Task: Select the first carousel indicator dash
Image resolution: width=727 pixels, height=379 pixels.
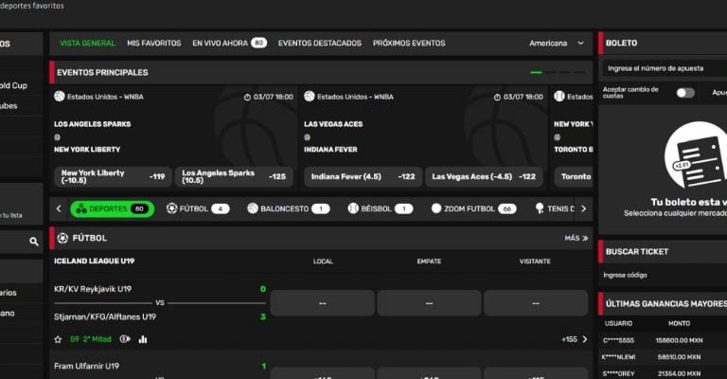Action: click(537, 72)
